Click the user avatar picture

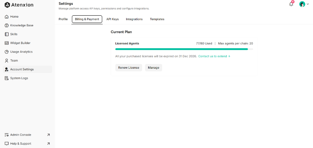[302, 4]
